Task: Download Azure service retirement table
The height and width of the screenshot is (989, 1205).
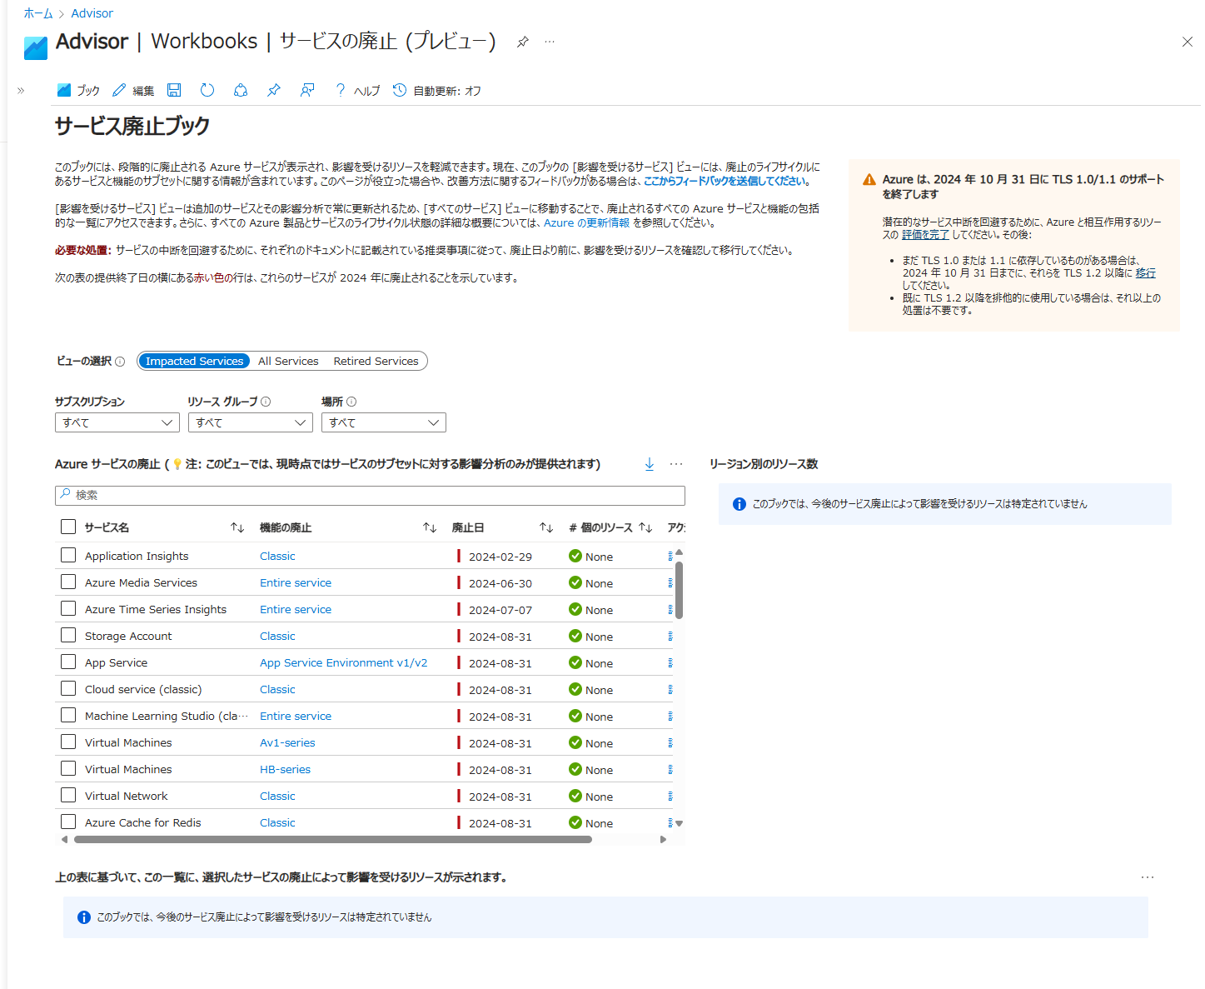Action: pyautogui.click(x=650, y=464)
